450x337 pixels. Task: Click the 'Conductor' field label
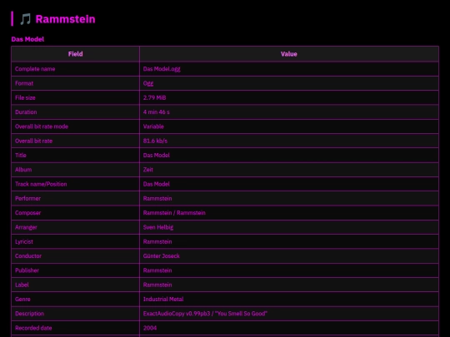28,256
